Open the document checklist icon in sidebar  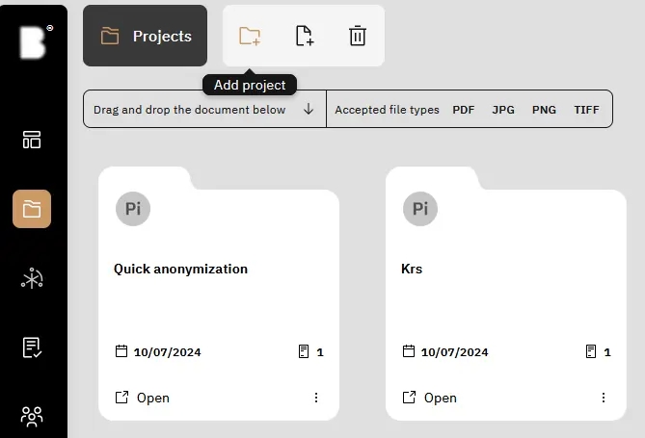[x=32, y=348]
